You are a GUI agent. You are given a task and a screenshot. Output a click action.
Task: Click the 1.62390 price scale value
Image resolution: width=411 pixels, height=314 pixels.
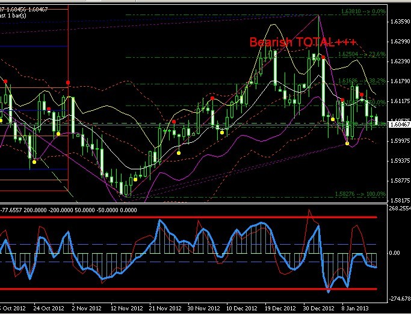400,61
